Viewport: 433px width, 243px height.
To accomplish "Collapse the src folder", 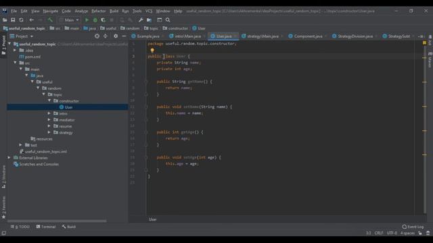I will coord(15,63).
